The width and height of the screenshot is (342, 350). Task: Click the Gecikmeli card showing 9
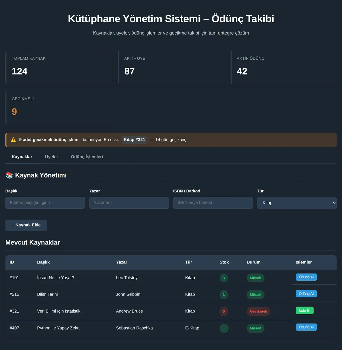[59, 108]
